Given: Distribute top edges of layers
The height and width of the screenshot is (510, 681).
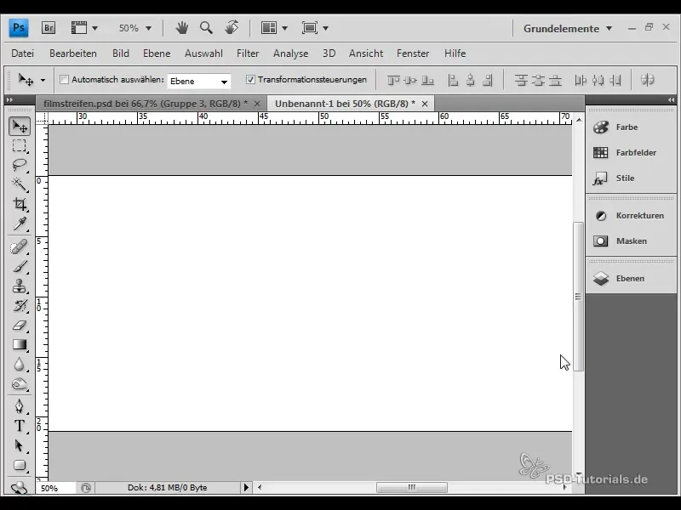Looking at the screenshot, I should [x=521, y=80].
